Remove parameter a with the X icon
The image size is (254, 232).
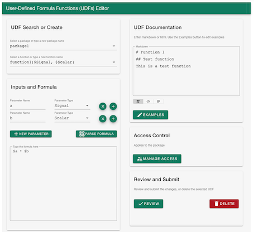pyautogui.click(x=103, y=107)
